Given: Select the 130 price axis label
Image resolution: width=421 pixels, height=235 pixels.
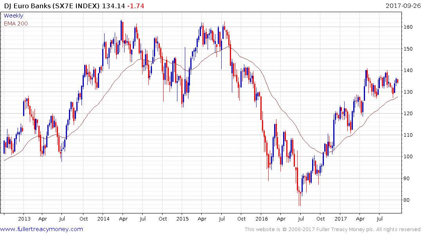Looking at the screenshot, I should coord(408,92).
